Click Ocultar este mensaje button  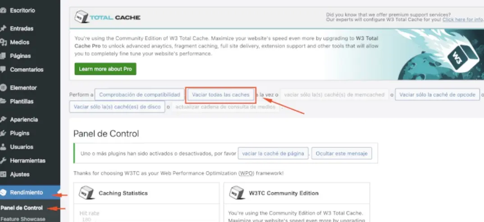342,153
